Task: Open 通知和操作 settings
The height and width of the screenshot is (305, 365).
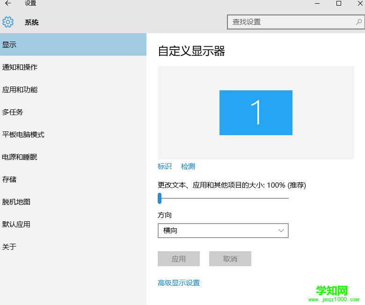Action: (x=73, y=67)
